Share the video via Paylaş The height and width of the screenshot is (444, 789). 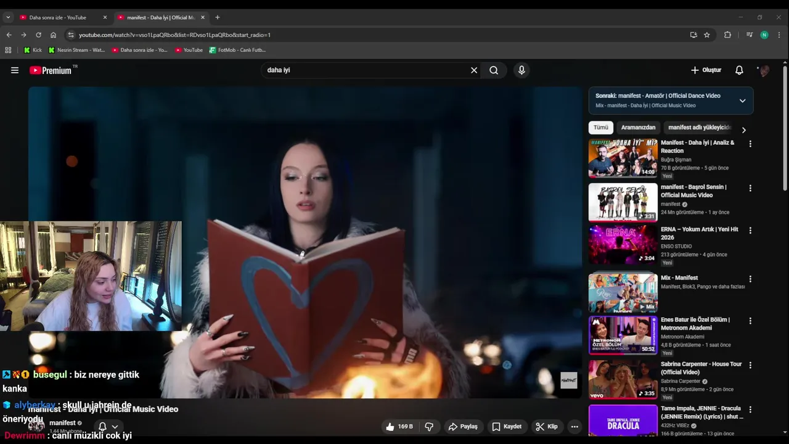pos(463,426)
